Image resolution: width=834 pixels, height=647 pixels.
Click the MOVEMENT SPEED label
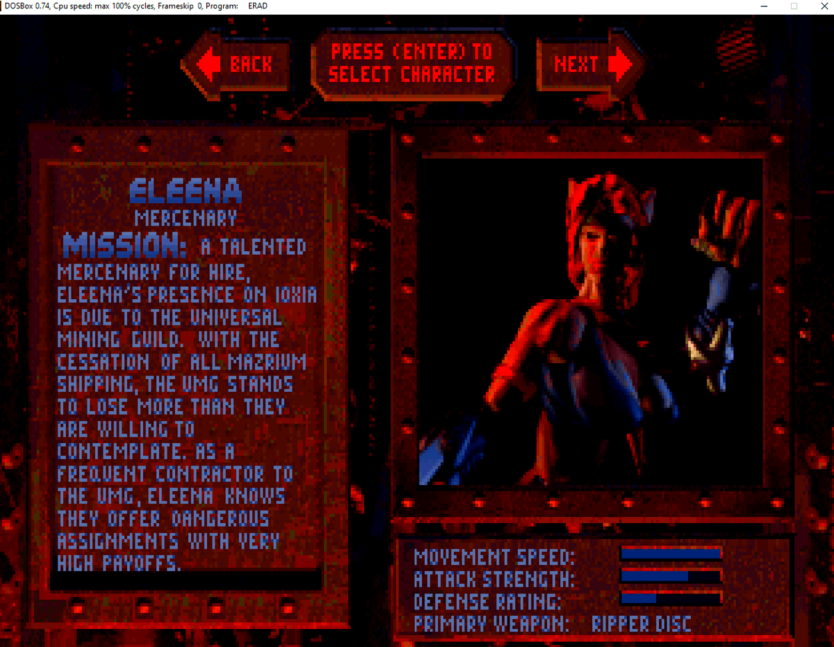494,557
